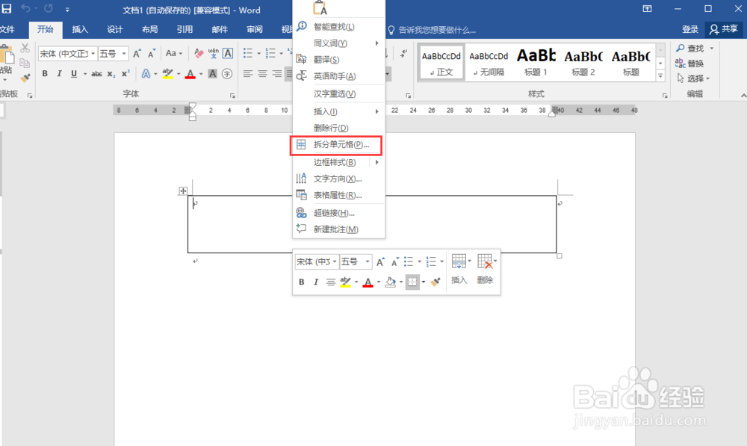Toggle character shading in ribbon
The width and height of the screenshot is (747, 446).
pos(212,73)
